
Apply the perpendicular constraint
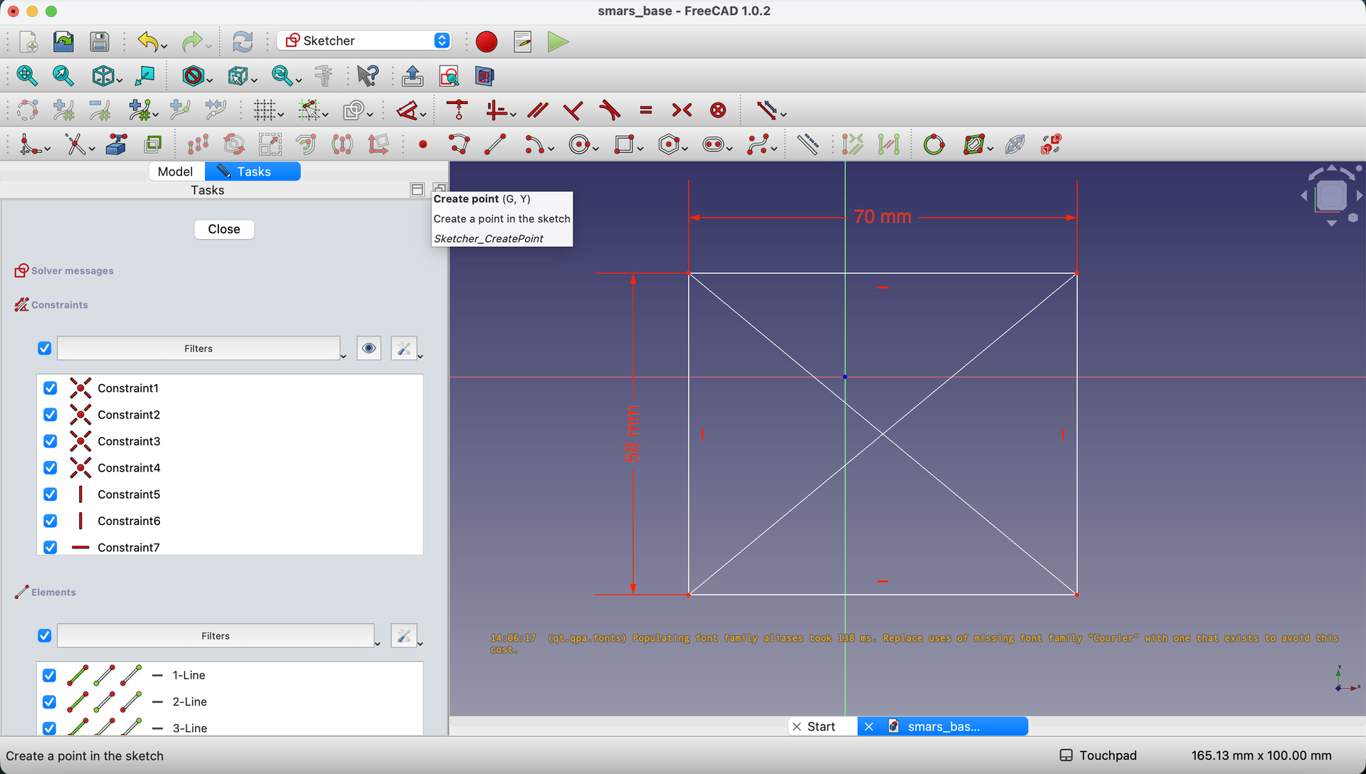573,110
